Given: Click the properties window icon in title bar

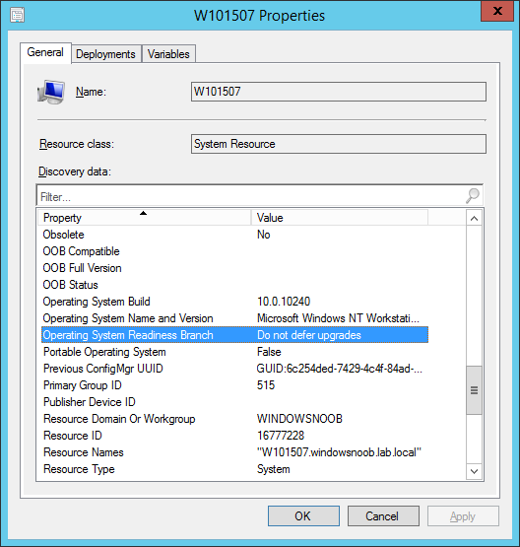Looking at the screenshot, I should pos(17,16).
